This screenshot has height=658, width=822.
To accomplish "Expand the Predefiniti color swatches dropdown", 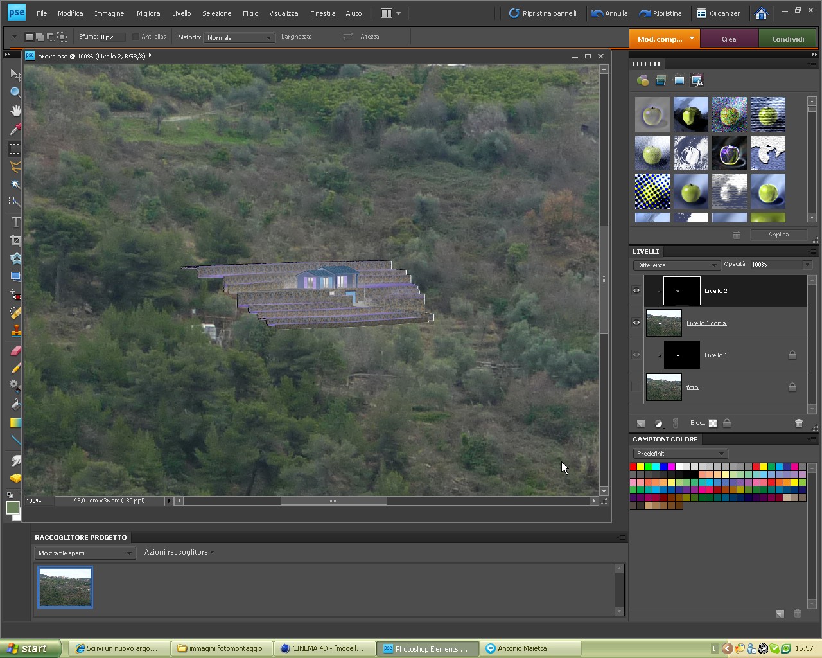I will [680, 454].
